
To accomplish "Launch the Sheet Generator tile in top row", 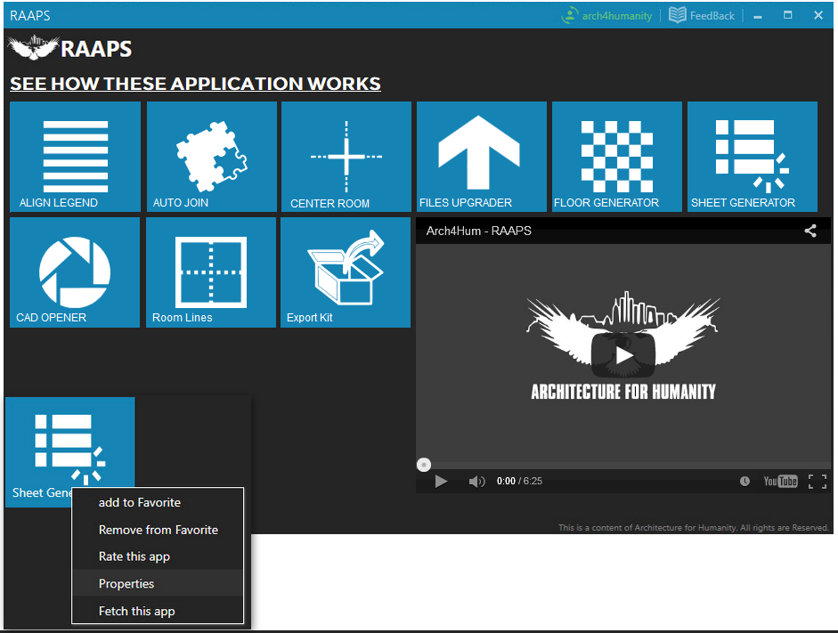I will tap(753, 157).
